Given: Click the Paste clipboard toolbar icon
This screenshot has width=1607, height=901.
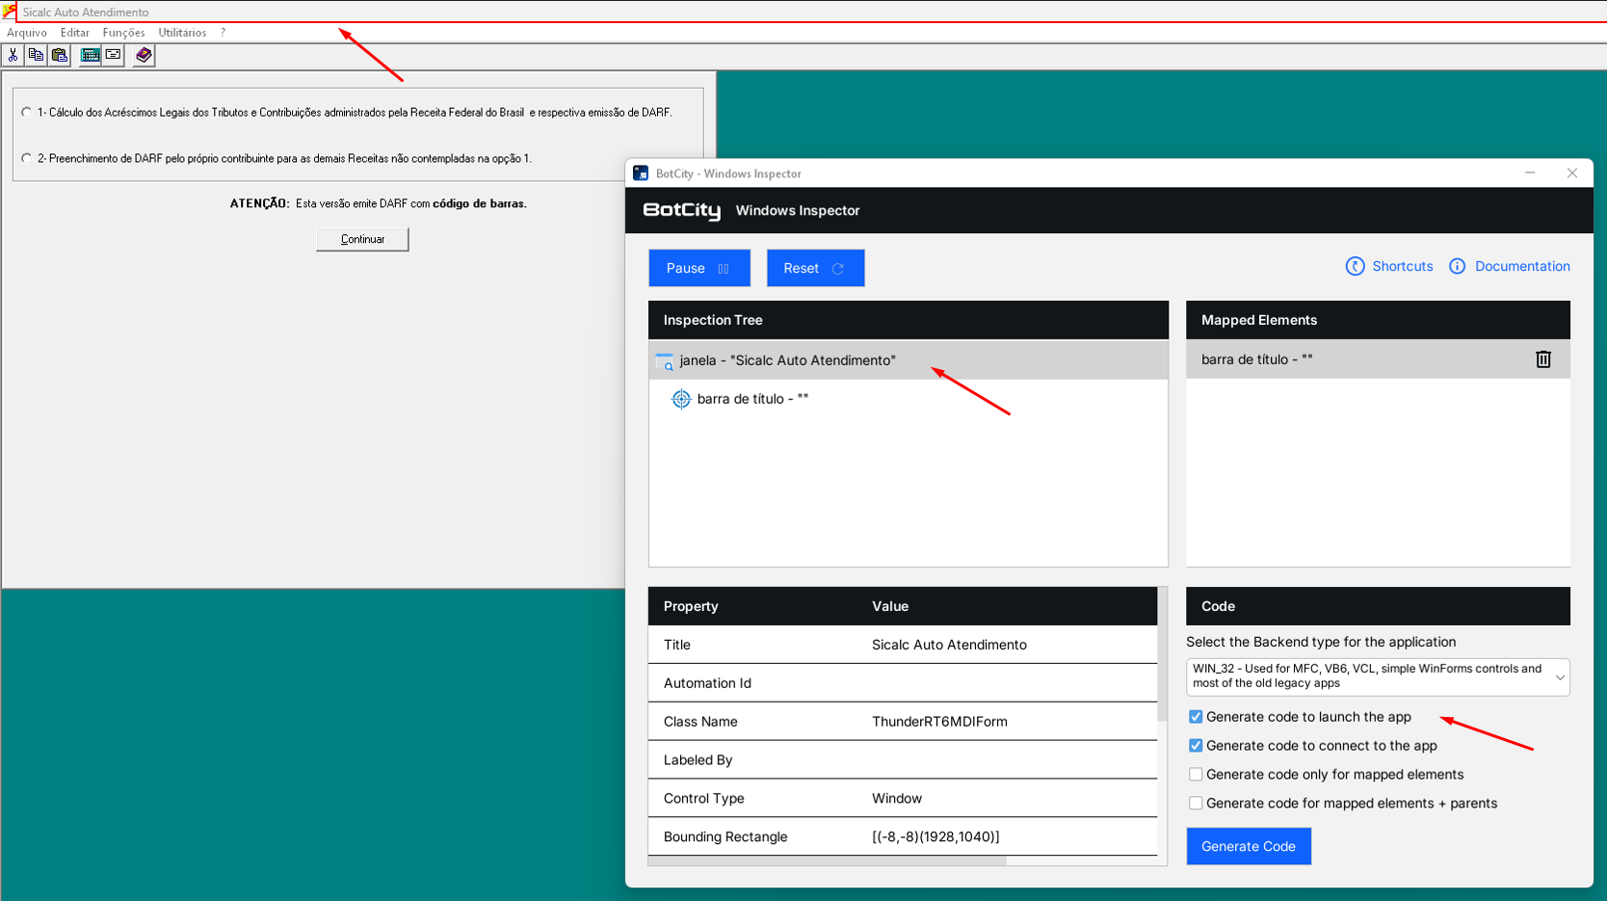Looking at the screenshot, I should tap(60, 56).
